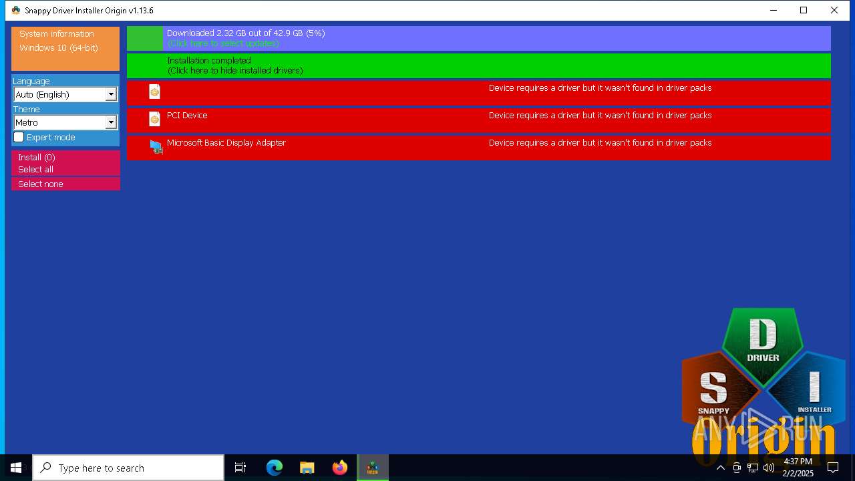Select Snappy Driver Installer taskbar button

373,468
